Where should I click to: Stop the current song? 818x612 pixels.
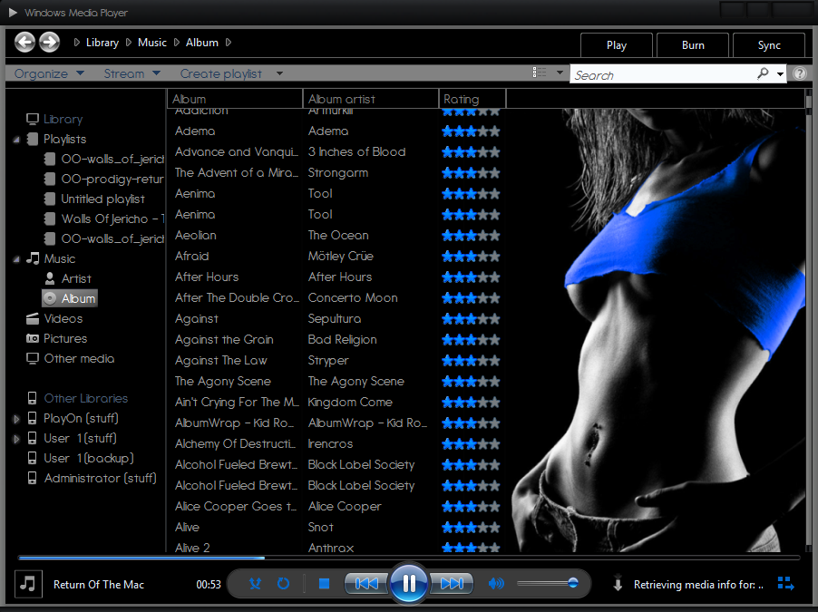(324, 584)
